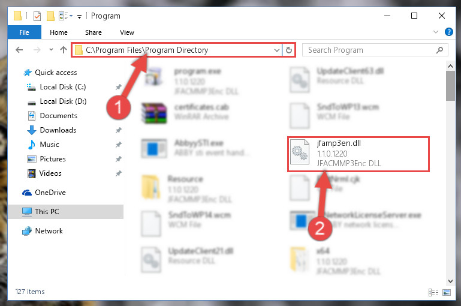Refresh the current folder view
461x306 pixels.
tap(289, 50)
